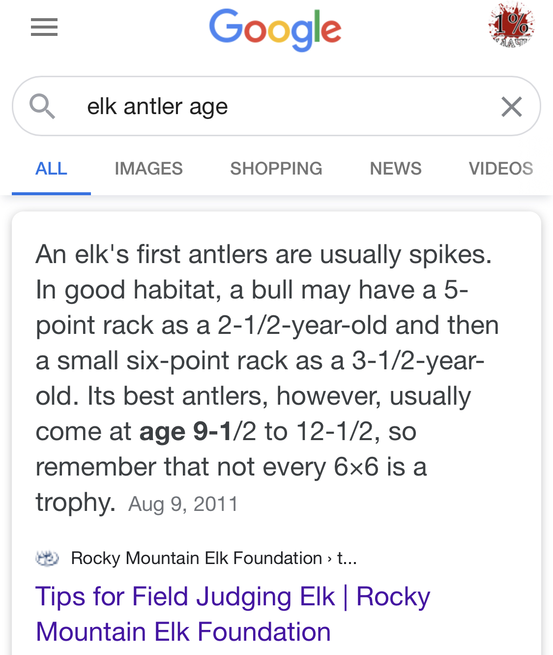Select the ALL tab
This screenshot has width=553, height=655.
(x=51, y=169)
